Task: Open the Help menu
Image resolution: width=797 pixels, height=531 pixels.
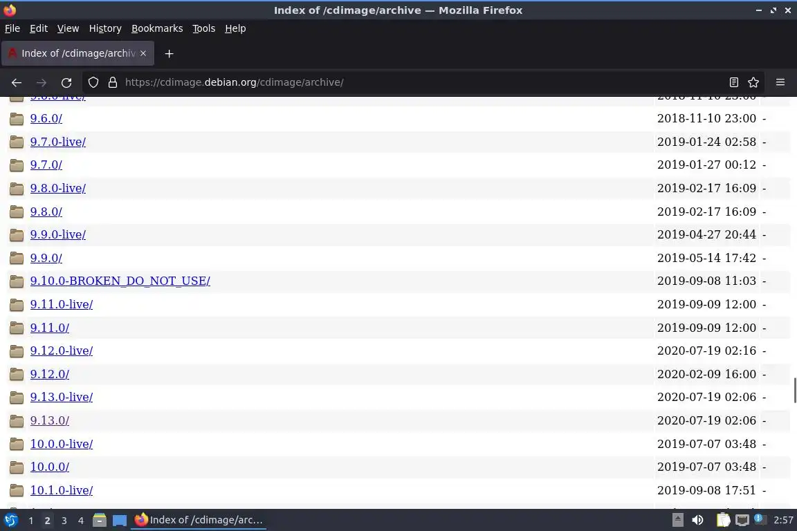Action: coord(235,28)
